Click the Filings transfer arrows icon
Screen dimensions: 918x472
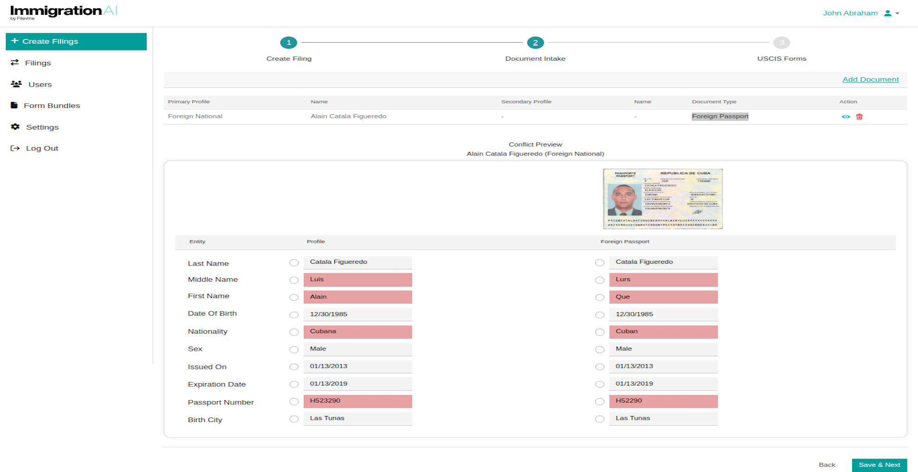tap(15, 62)
